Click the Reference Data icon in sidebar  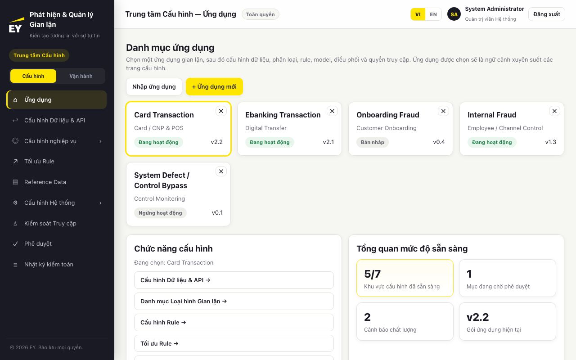15,182
